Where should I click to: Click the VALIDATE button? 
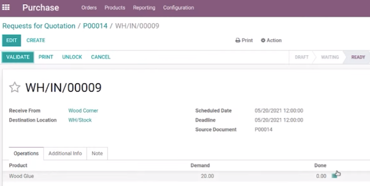[x=18, y=57]
